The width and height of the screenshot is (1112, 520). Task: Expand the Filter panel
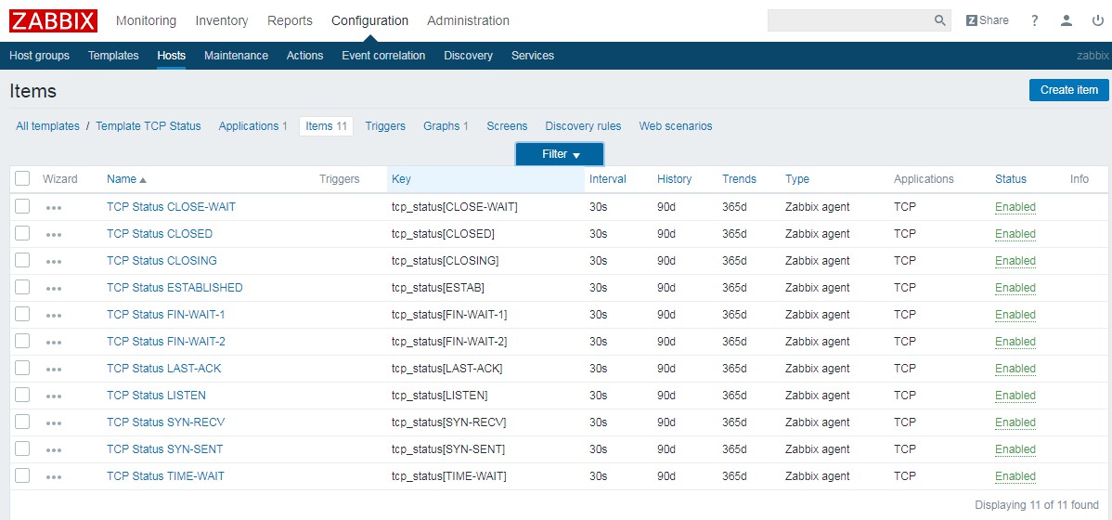(560, 154)
